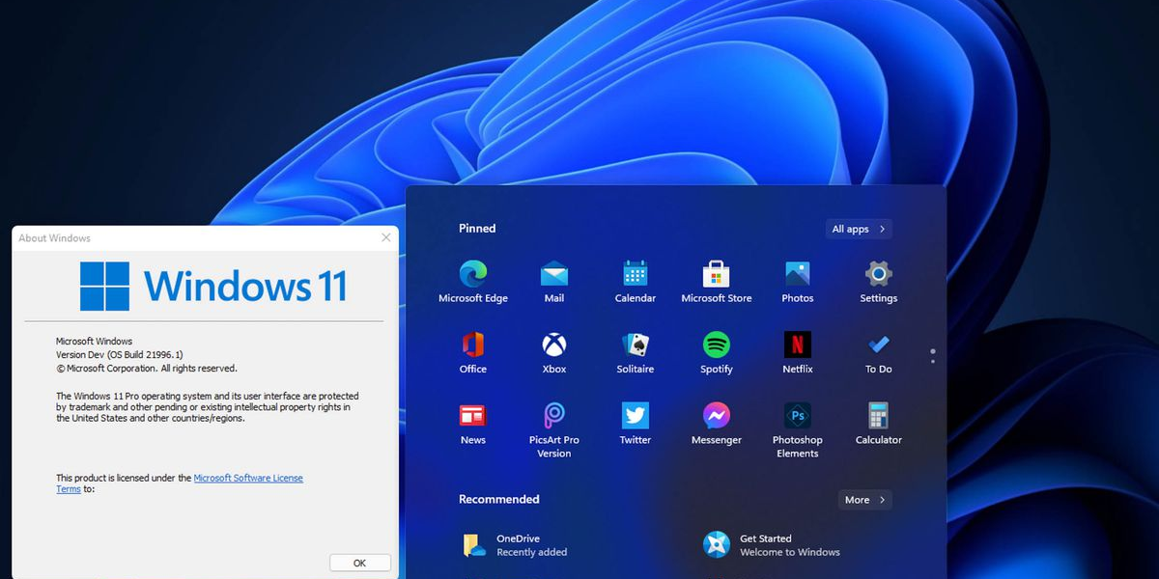This screenshot has width=1159, height=579.
Task: Go to next pinned apps page dots
Action: [x=933, y=356]
